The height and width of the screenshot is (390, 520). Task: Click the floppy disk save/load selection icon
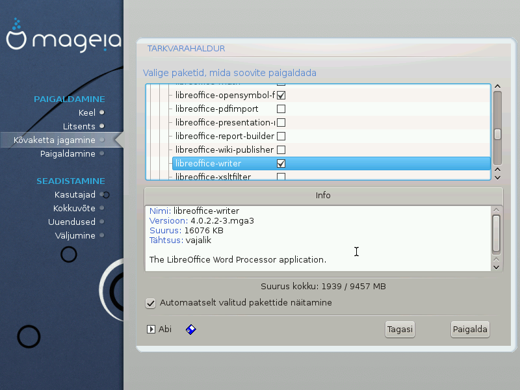(190, 330)
